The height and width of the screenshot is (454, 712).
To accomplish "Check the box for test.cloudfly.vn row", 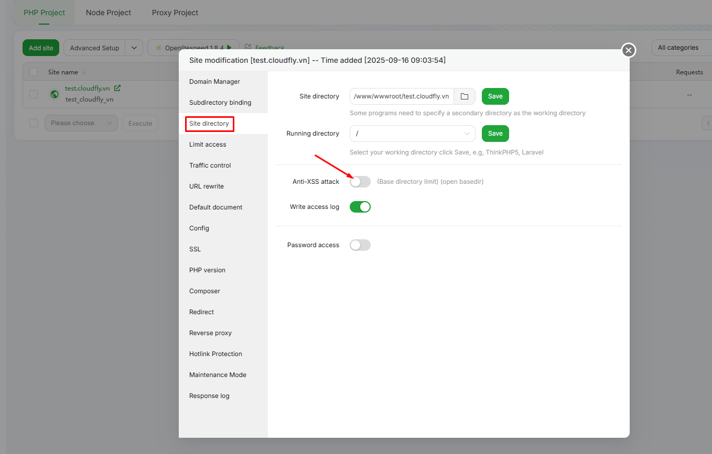I will coord(34,94).
